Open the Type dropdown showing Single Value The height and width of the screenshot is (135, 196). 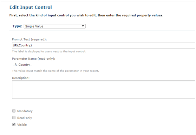(55, 26)
